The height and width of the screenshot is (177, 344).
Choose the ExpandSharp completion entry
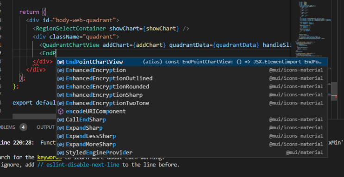(x=192, y=128)
